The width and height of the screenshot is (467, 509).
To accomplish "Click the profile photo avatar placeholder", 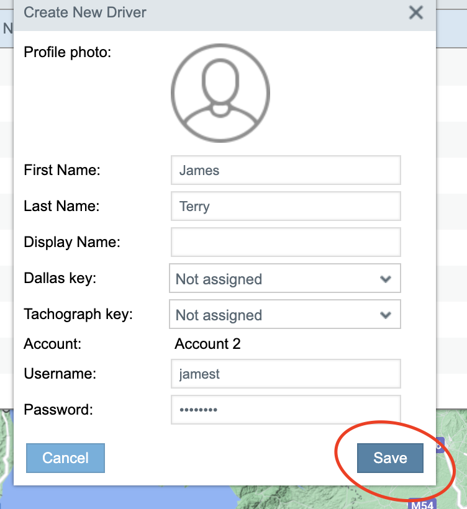I will pos(220,92).
